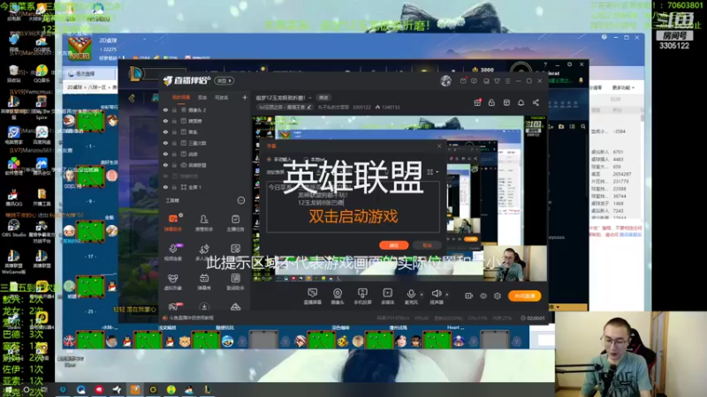Toggle visibility of 全屏 1 source

(x=165, y=187)
